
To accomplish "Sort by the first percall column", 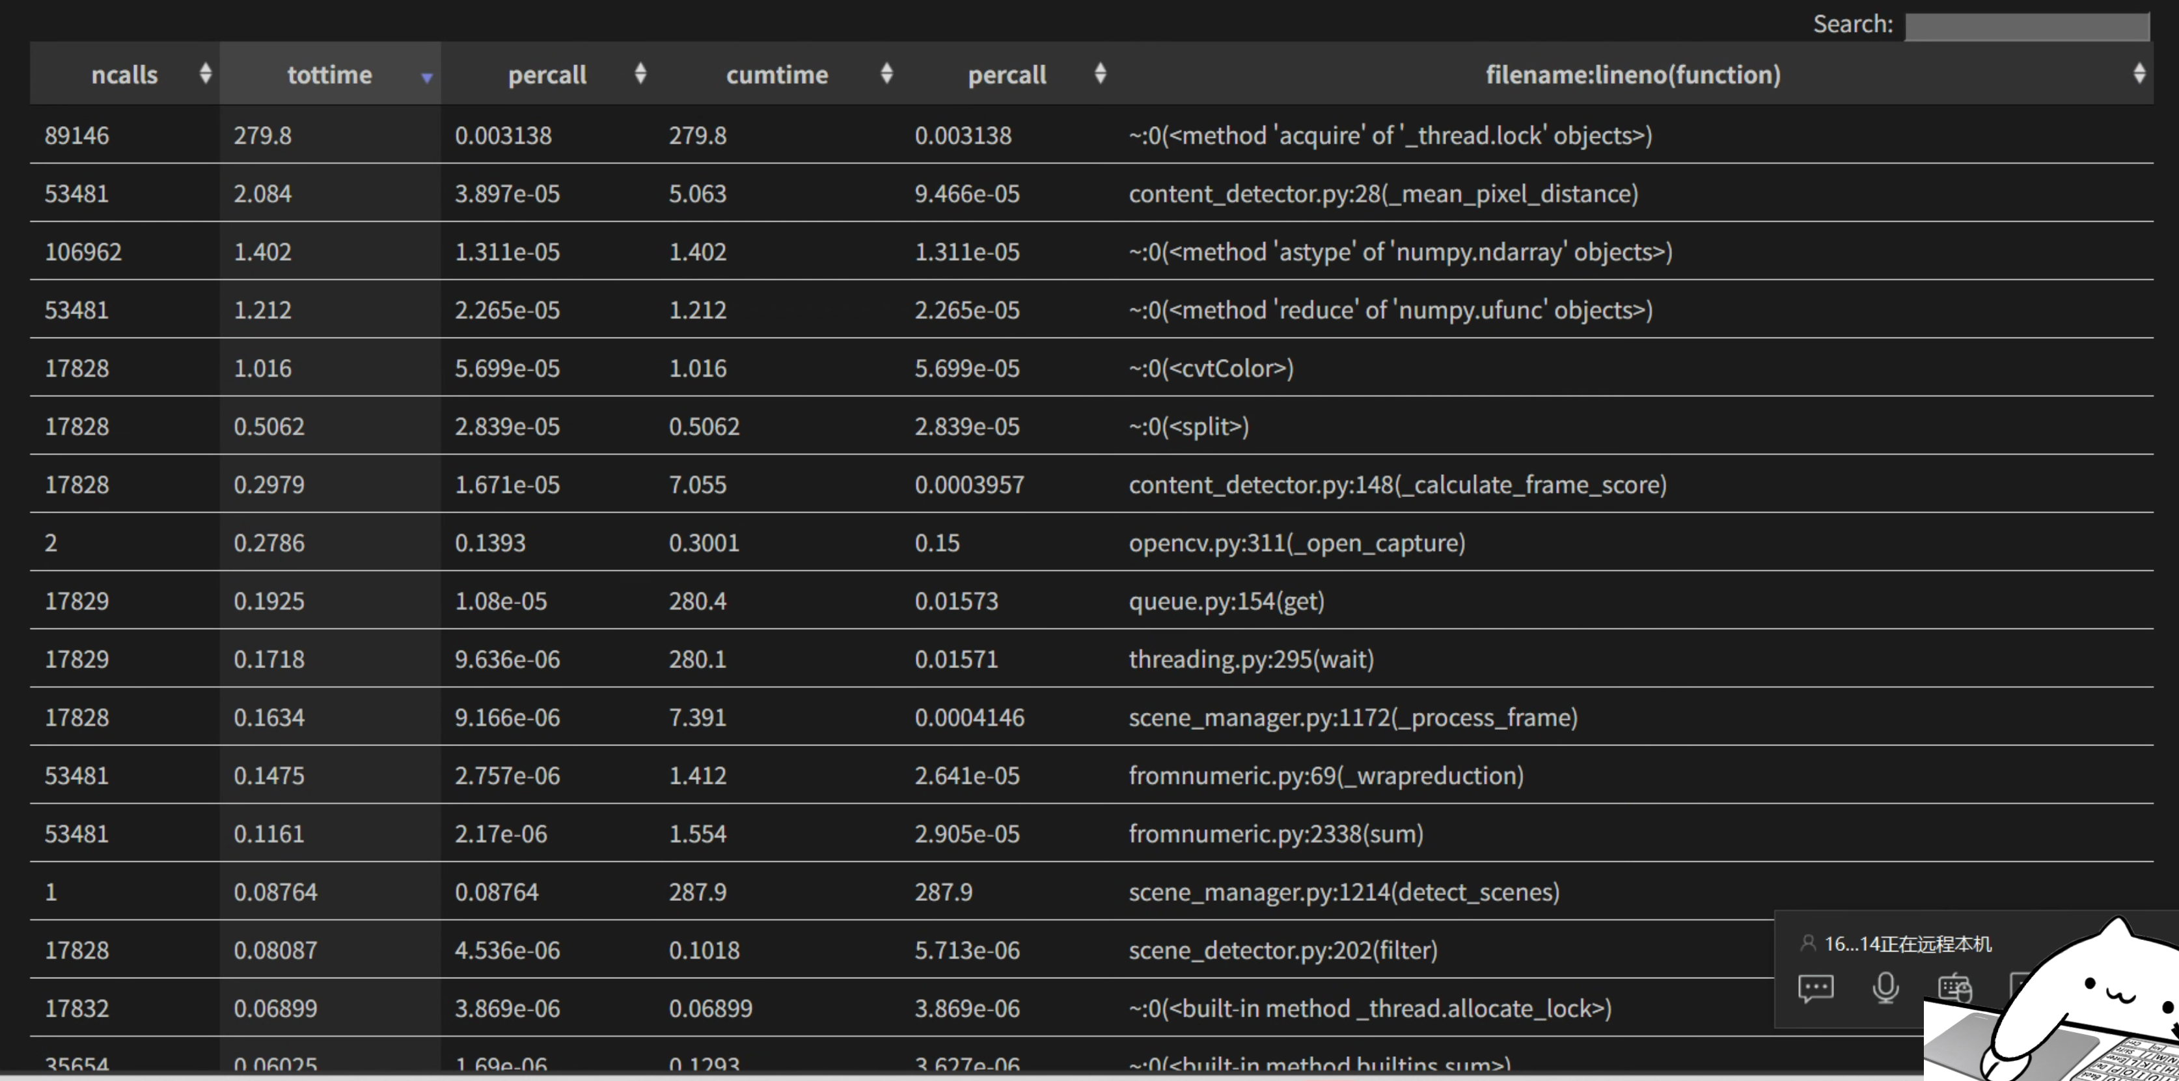I will pos(547,74).
